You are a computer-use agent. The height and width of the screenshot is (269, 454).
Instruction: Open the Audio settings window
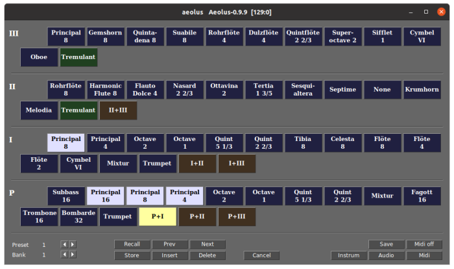click(x=387, y=255)
